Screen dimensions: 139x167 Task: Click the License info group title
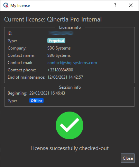tap(70, 27)
